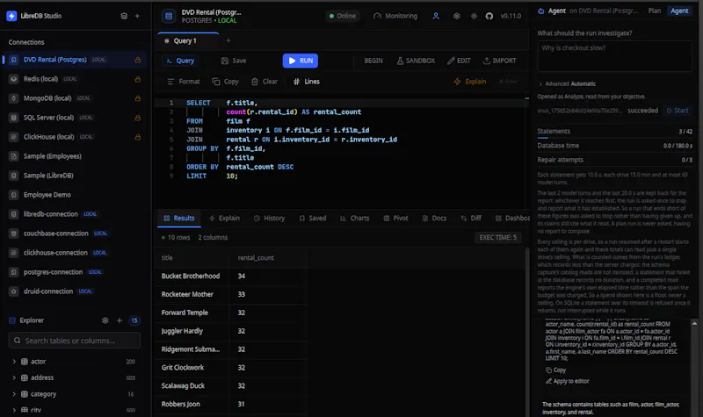The image size is (703, 417).
Task: Select druid-connection in list
Action: pos(75,291)
